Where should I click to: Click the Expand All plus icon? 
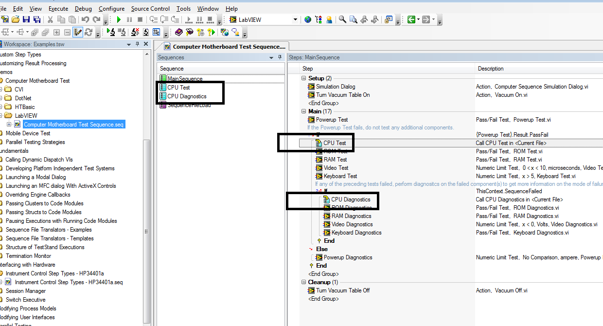coord(56,32)
